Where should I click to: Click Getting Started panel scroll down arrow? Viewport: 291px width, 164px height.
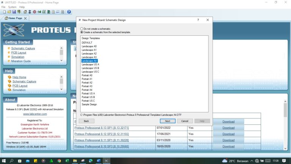(x=61, y=60)
